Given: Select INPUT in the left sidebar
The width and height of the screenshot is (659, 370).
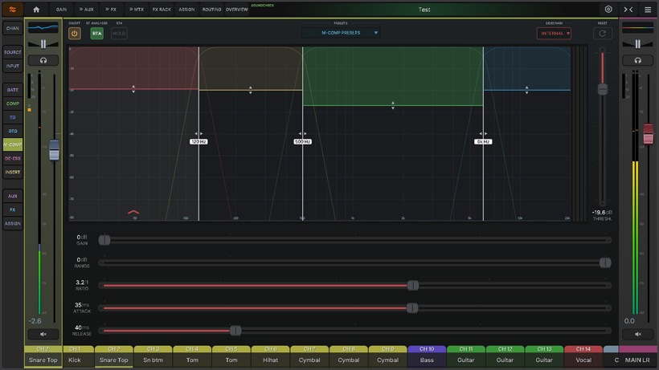Looking at the screenshot, I should coord(13,66).
